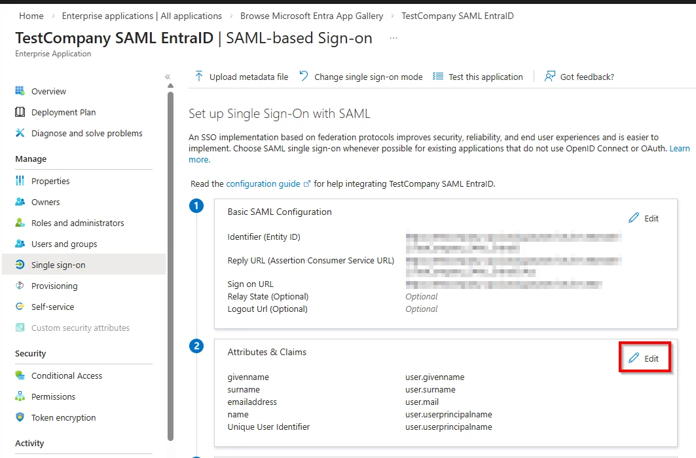
Task: Collapse the sidebar with double-chevron
Action: pos(168,77)
